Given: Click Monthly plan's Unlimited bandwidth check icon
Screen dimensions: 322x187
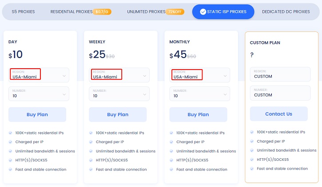Looking at the screenshot, I should 171,151.
